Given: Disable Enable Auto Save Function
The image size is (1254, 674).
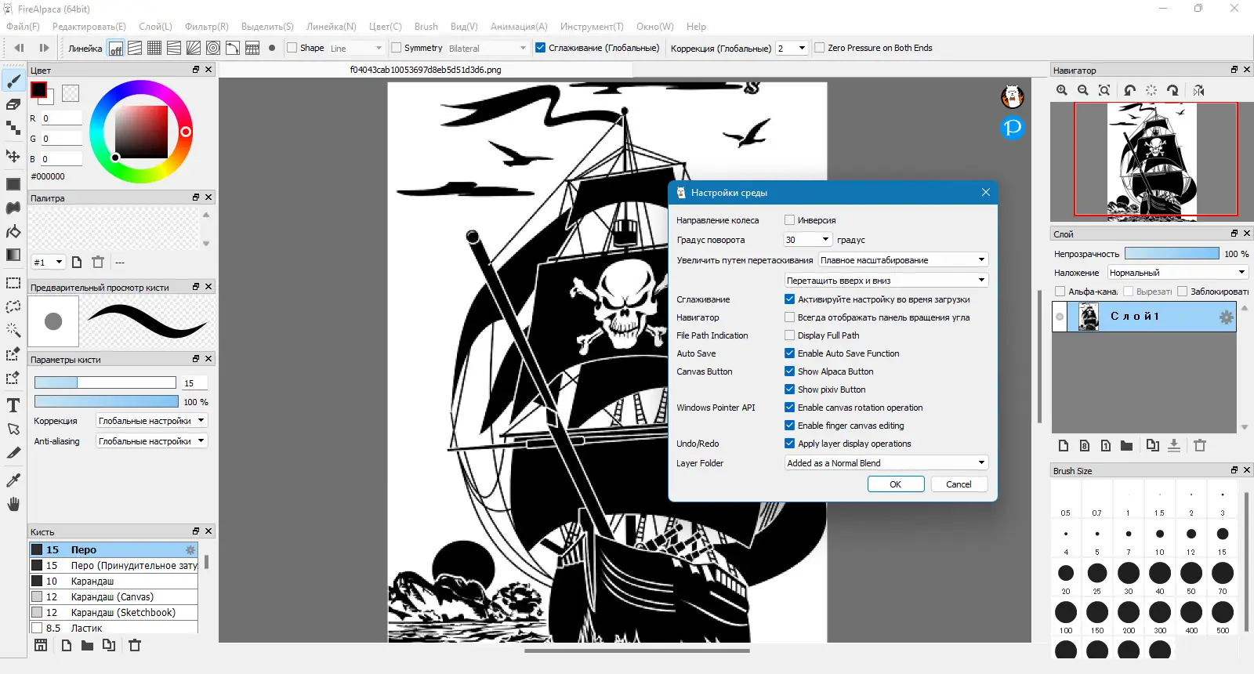Looking at the screenshot, I should pyautogui.click(x=789, y=353).
